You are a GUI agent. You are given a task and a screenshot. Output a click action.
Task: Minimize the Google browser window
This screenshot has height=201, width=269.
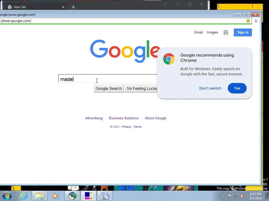click(x=238, y=15)
